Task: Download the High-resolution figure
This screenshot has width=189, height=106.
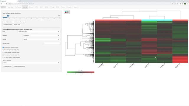Action: [x=19, y=67]
